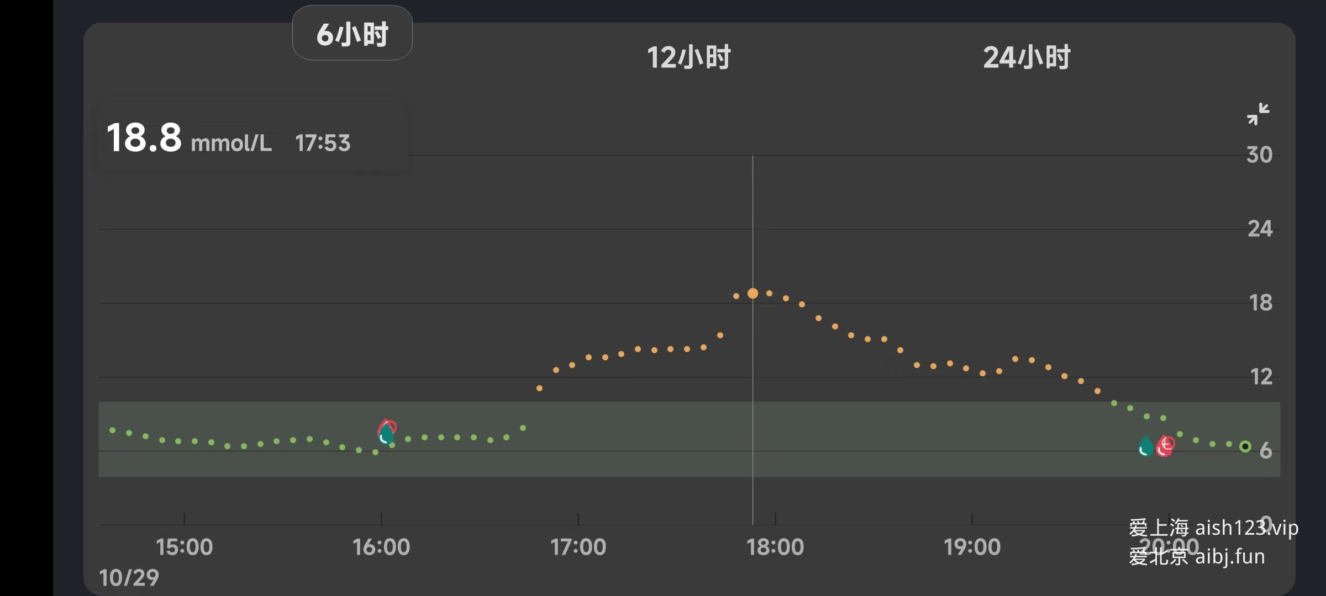
Task: Tap the 18.8 mmol/L glucose readout
Action: click(x=189, y=138)
